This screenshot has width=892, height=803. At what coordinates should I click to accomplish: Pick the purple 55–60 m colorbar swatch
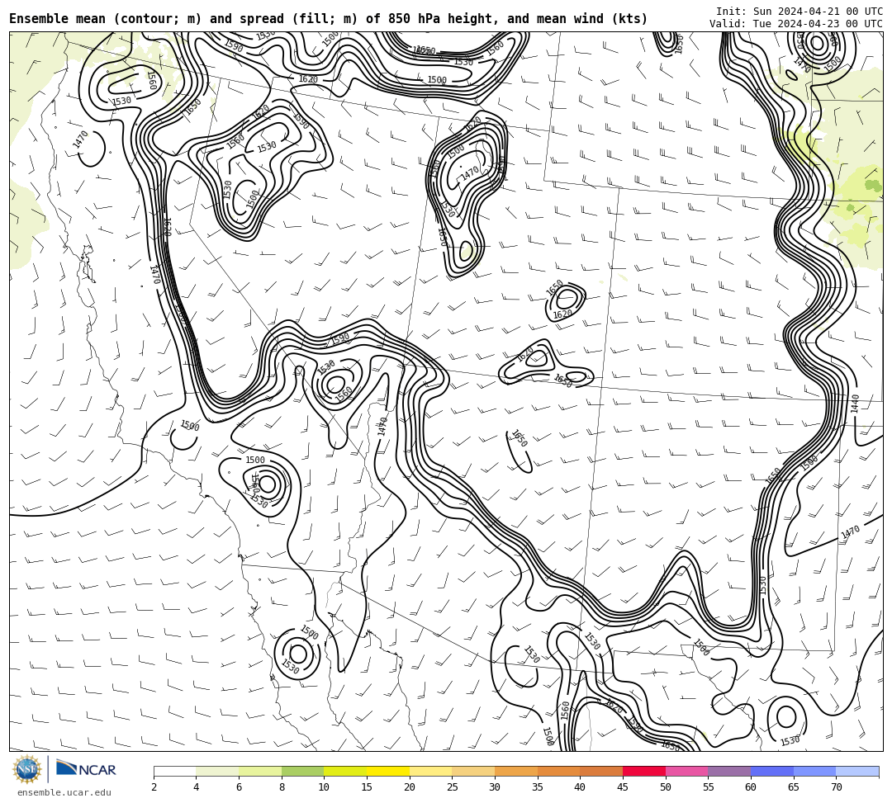coord(729,771)
